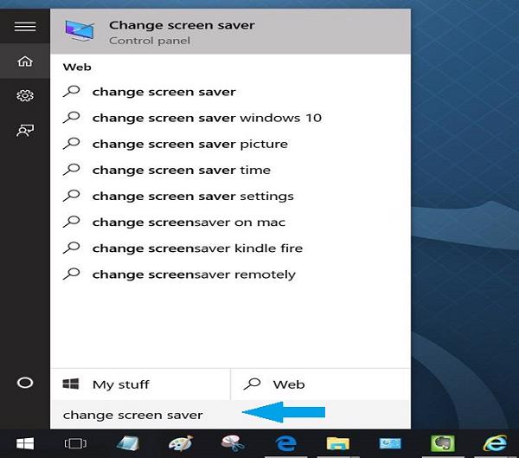
Task: Select suggestion 'change screen saver picture'
Action: pyautogui.click(x=230, y=145)
